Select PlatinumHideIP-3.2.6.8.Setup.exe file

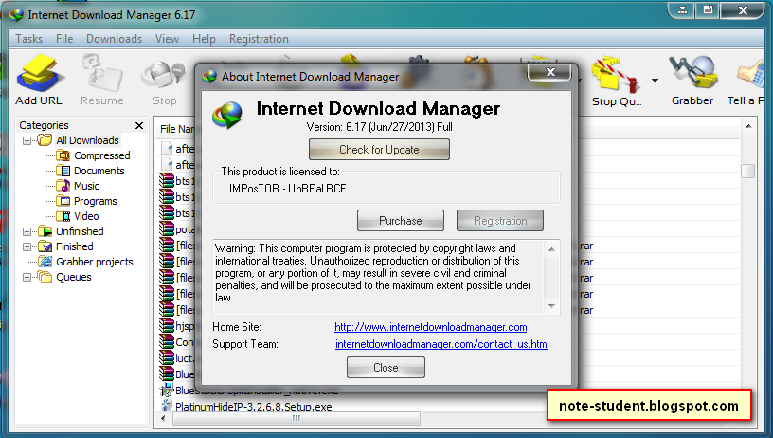click(253, 407)
